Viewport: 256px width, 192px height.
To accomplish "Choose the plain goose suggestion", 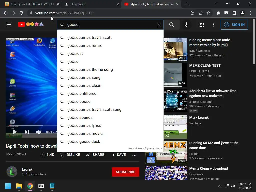I will [x=110, y=61].
